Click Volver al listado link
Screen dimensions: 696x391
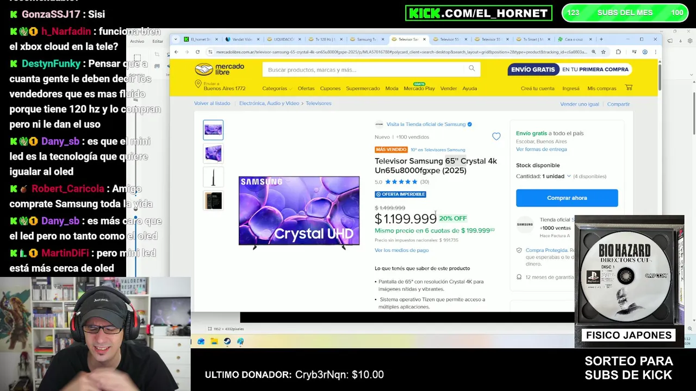click(212, 103)
